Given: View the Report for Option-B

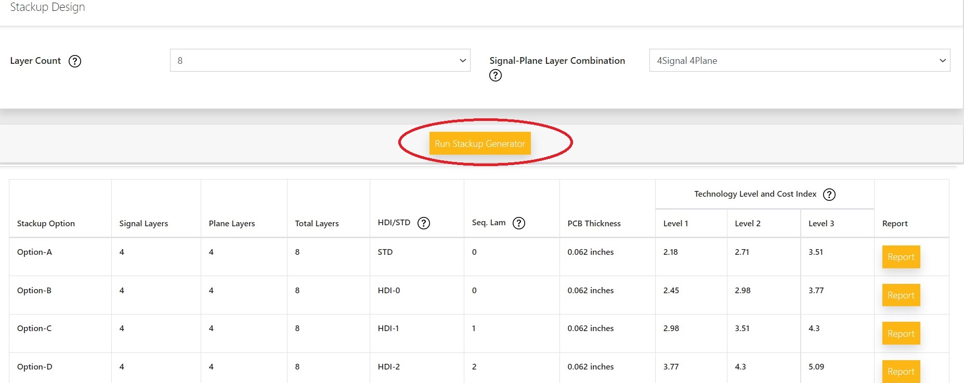Looking at the screenshot, I should coord(901,295).
